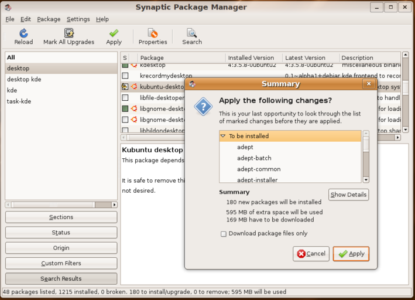Select desktop kde category

(x=61, y=79)
